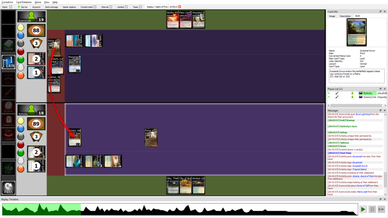
Task: Click the black unplayed part of replay timeline
Action: click(217, 210)
